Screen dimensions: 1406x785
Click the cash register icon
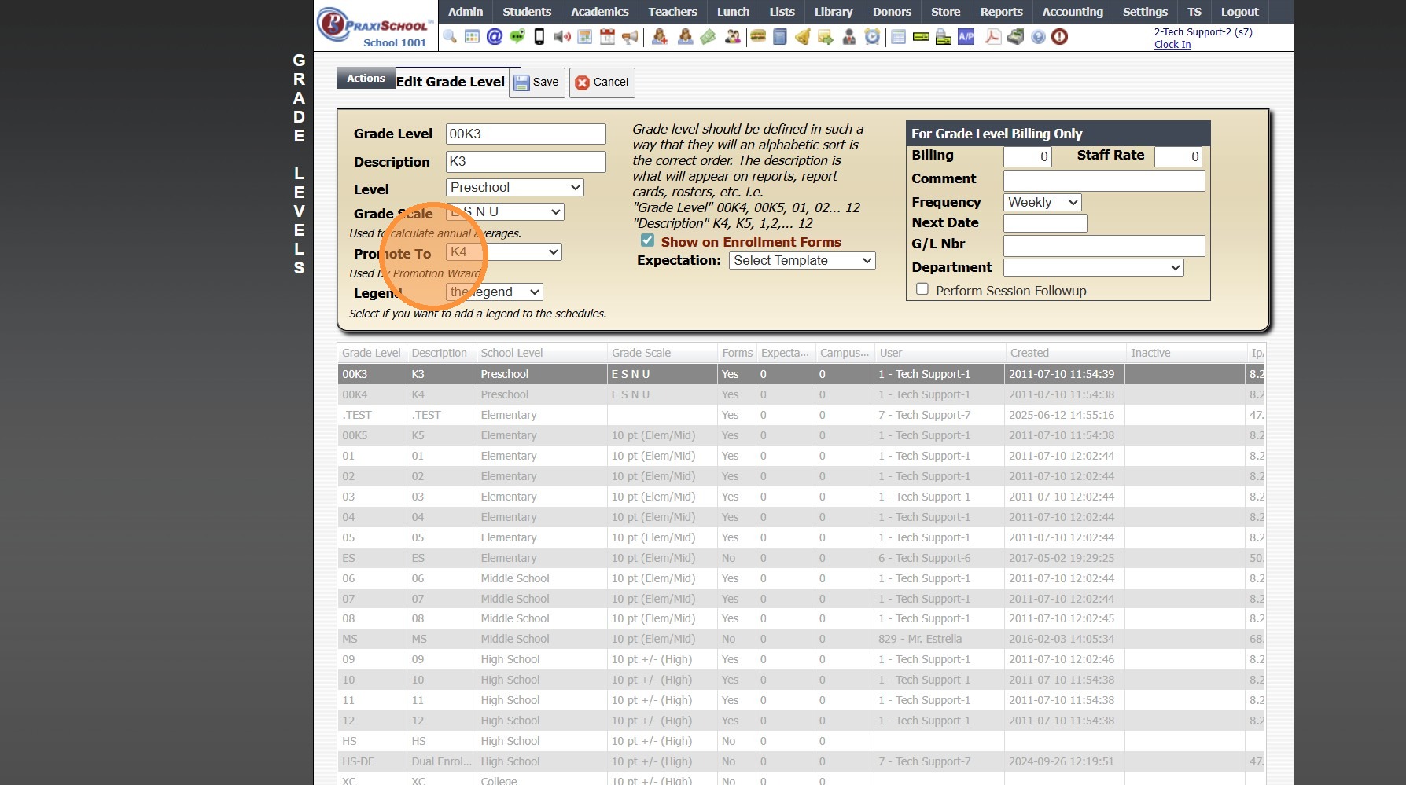pyautogui.click(x=1016, y=36)
